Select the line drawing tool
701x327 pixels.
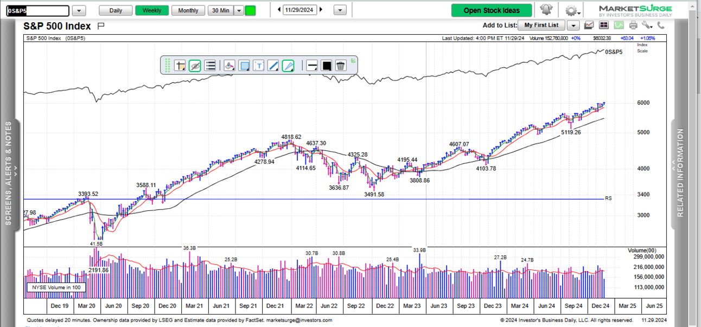tap(273, 66)
